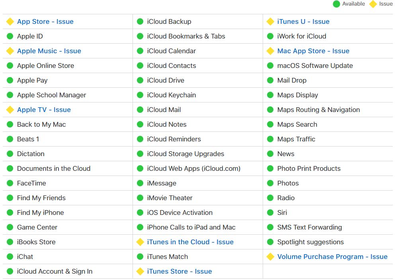Select the Apple Online Store text

pyautogui.click(x=45, y=66)
